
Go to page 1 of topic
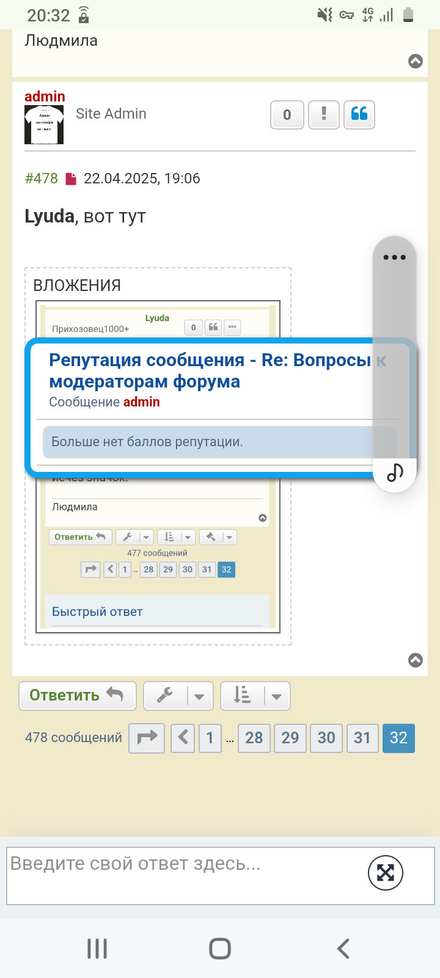click(x=210, y=738)
